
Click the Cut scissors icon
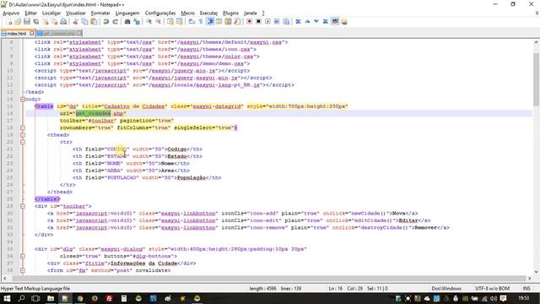pos(75,22)
